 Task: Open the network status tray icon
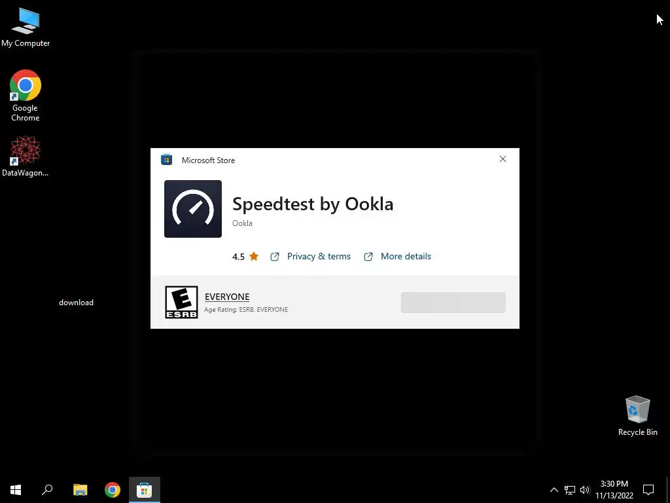tap(570, 490)
